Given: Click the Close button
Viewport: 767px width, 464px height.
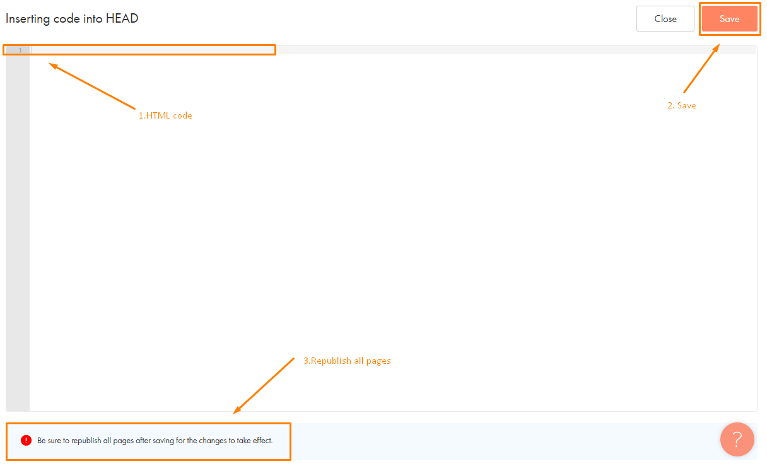Looking at the screenshot, I should tap(665, 19).
